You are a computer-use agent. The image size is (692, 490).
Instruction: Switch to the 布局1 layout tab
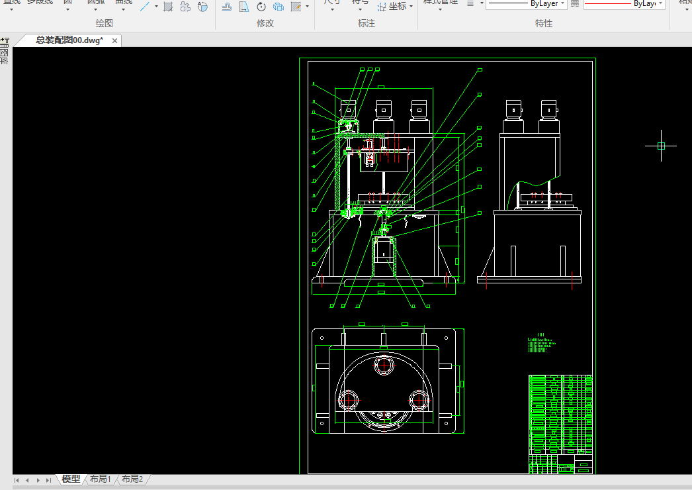pos(101,479)
